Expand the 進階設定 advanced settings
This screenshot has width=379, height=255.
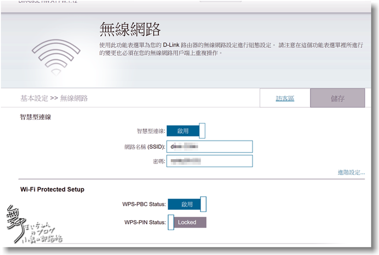pos(350,172)
